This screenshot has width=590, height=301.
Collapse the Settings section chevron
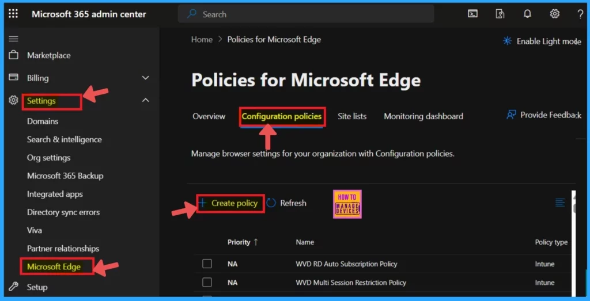(x=145, y=100)
